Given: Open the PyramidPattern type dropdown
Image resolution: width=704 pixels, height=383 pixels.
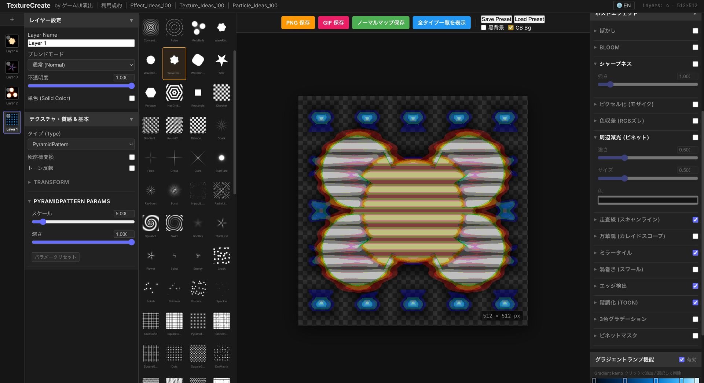Looking at the screenshot, I should pos(81,145).
